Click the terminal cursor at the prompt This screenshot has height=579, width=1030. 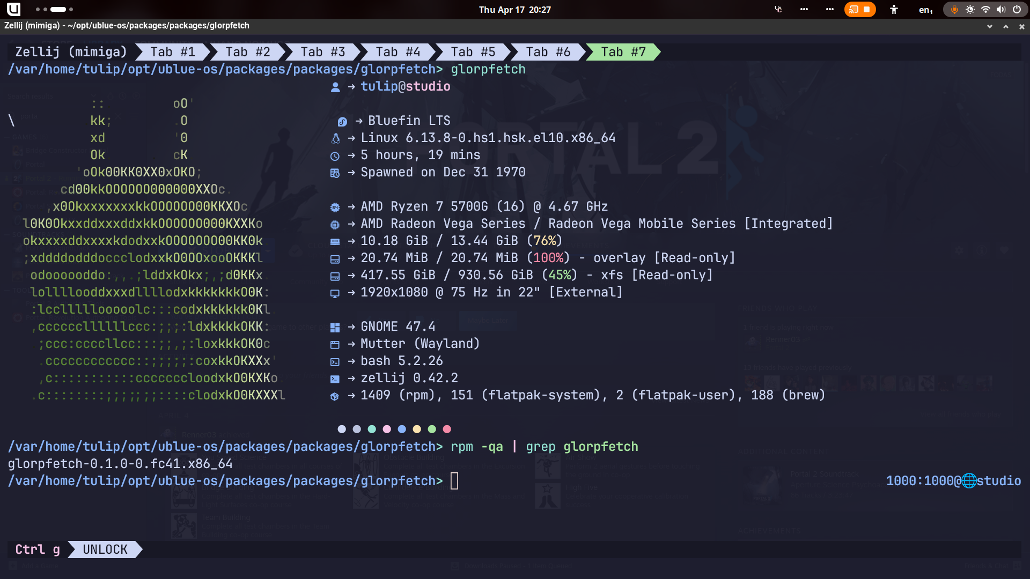click(x=454, y=481)
